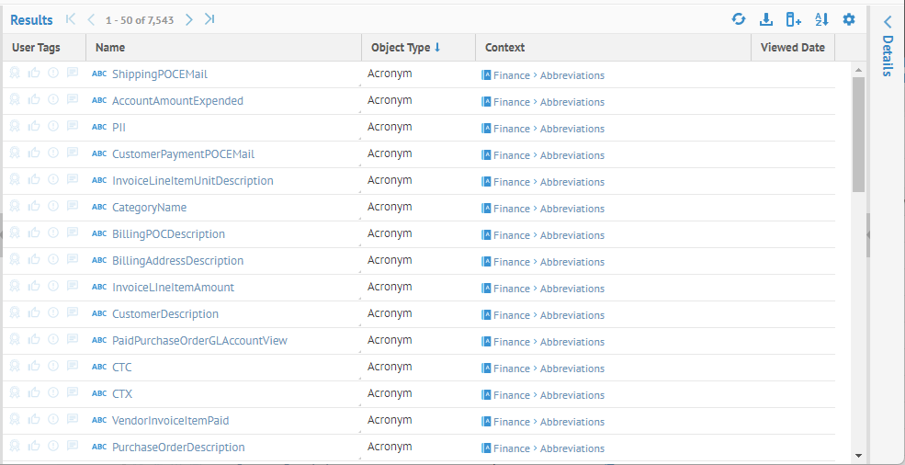
Task: Open the CustomerPaymentPOCEMail acronym link
Action: [183, 154]
